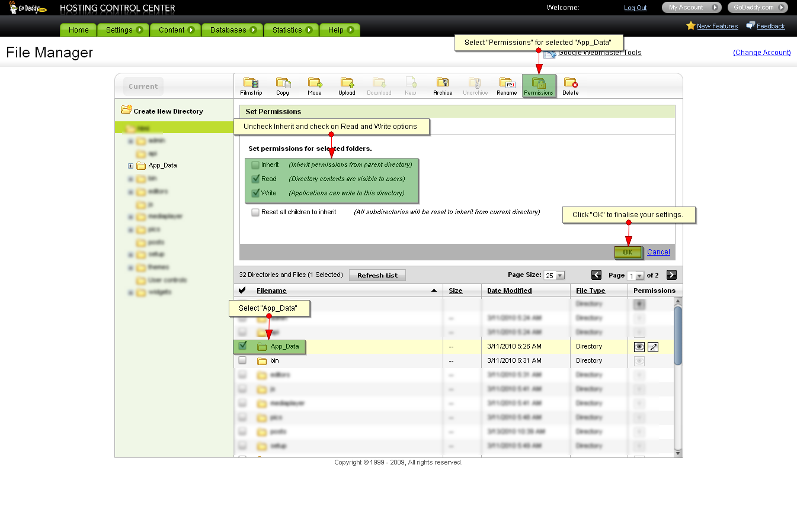
Task: Click the Copy toolbar icon
Action: click(283, 83)
